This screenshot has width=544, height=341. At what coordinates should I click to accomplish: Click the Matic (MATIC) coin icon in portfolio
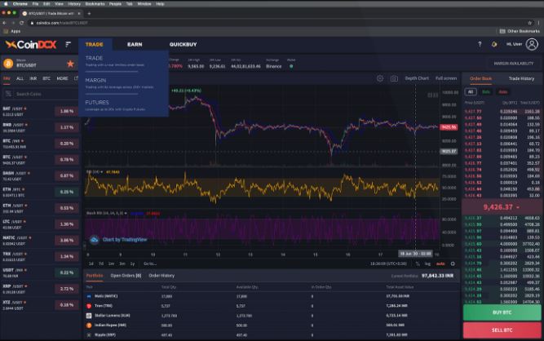pyautogui.click(x=89, y=296)
